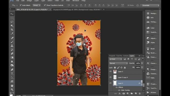This screenshot has width=170, height=96.
Task: Create a new group folder
Action: point(132,94)
